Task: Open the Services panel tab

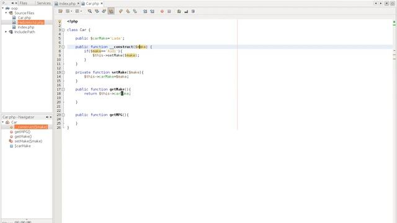Action: pyautogui.click(x=43, y=3)
